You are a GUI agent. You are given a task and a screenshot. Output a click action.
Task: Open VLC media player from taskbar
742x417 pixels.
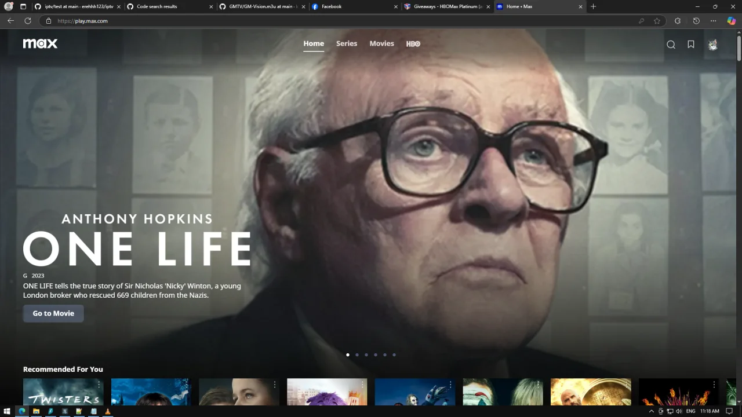[x=108, y=411]
